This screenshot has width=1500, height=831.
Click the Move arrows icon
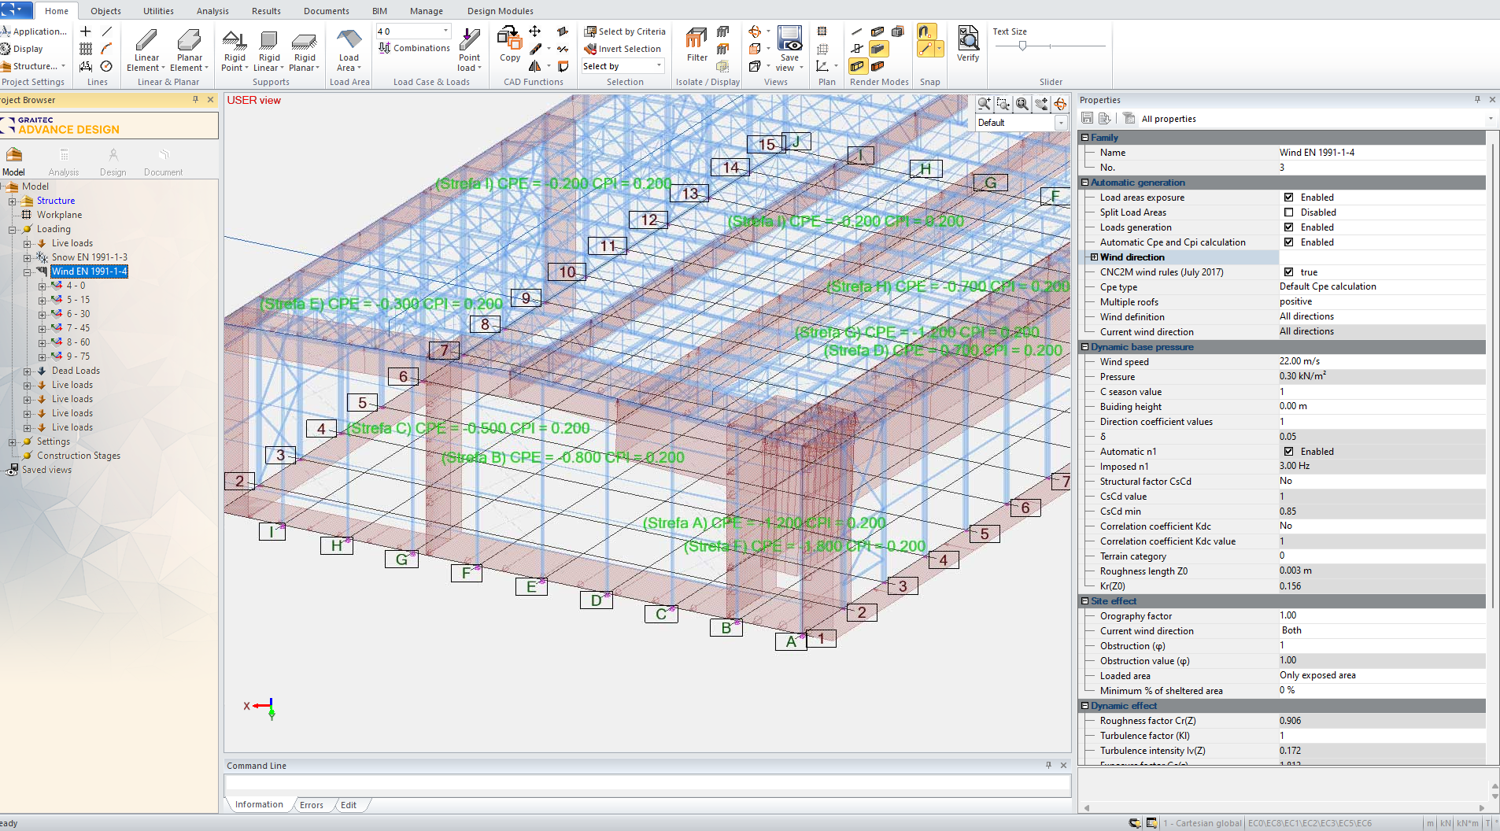[x=535, y=31]
